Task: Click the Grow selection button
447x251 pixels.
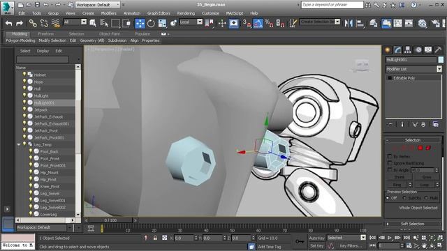Action: point(427,177)
